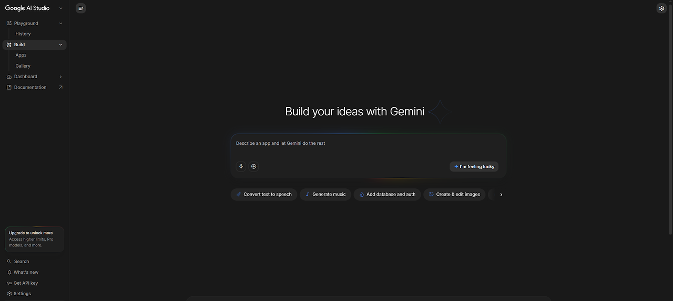Click the Convert text to speech icon
The image size is (673, 301).
[x=238, y=195]
